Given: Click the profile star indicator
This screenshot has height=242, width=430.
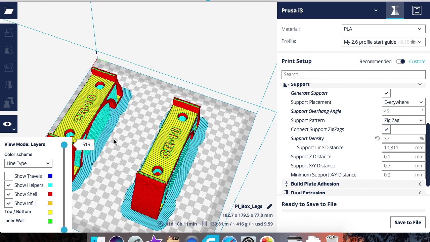Looking at the screenshot, I should (413, 42).
